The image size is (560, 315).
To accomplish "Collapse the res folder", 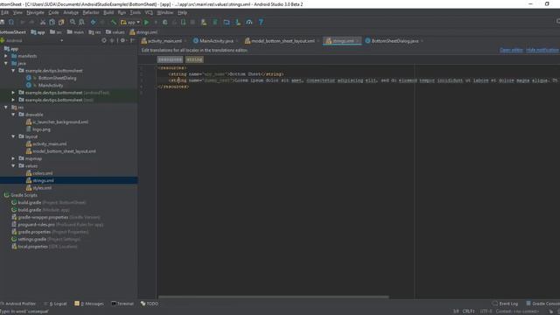I will point(6,107).
